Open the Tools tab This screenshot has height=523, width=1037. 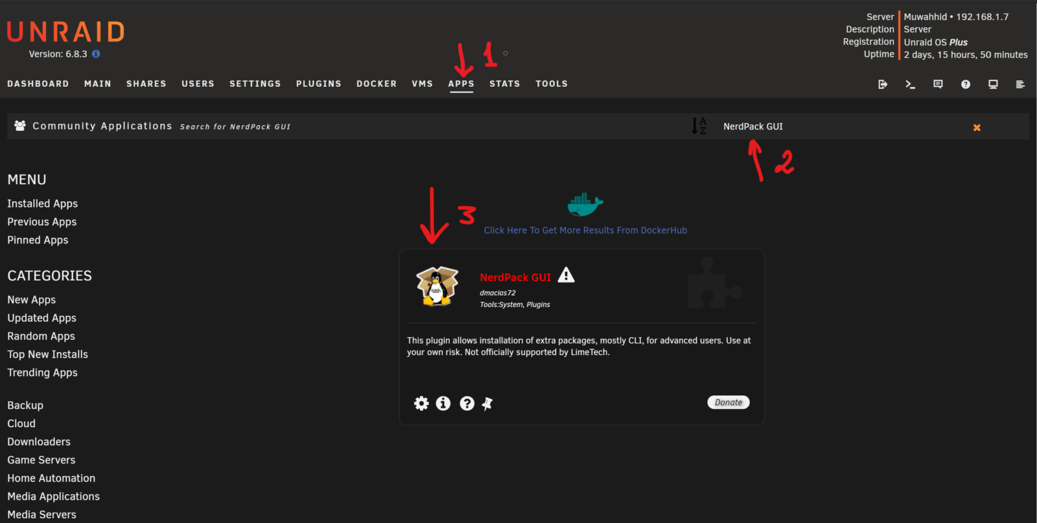pos(552,84)
